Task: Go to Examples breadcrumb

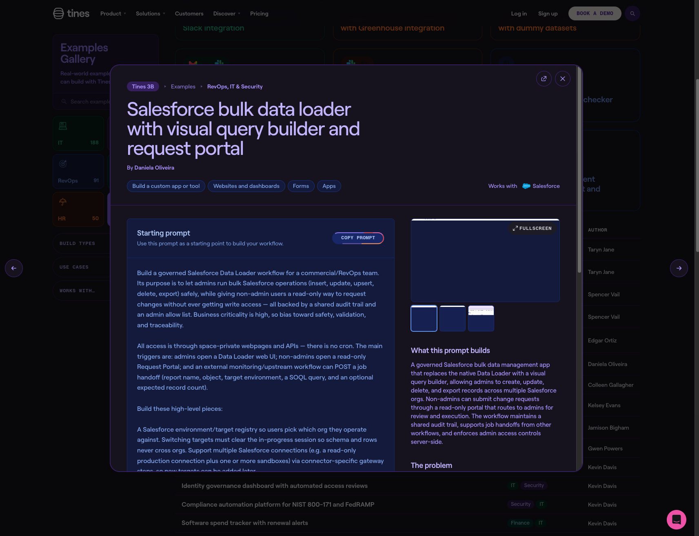Action: coord(183,86)
